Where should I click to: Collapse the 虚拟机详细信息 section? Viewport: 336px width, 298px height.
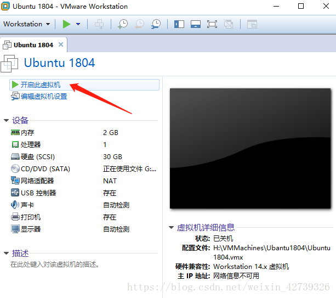coord(171,227)
